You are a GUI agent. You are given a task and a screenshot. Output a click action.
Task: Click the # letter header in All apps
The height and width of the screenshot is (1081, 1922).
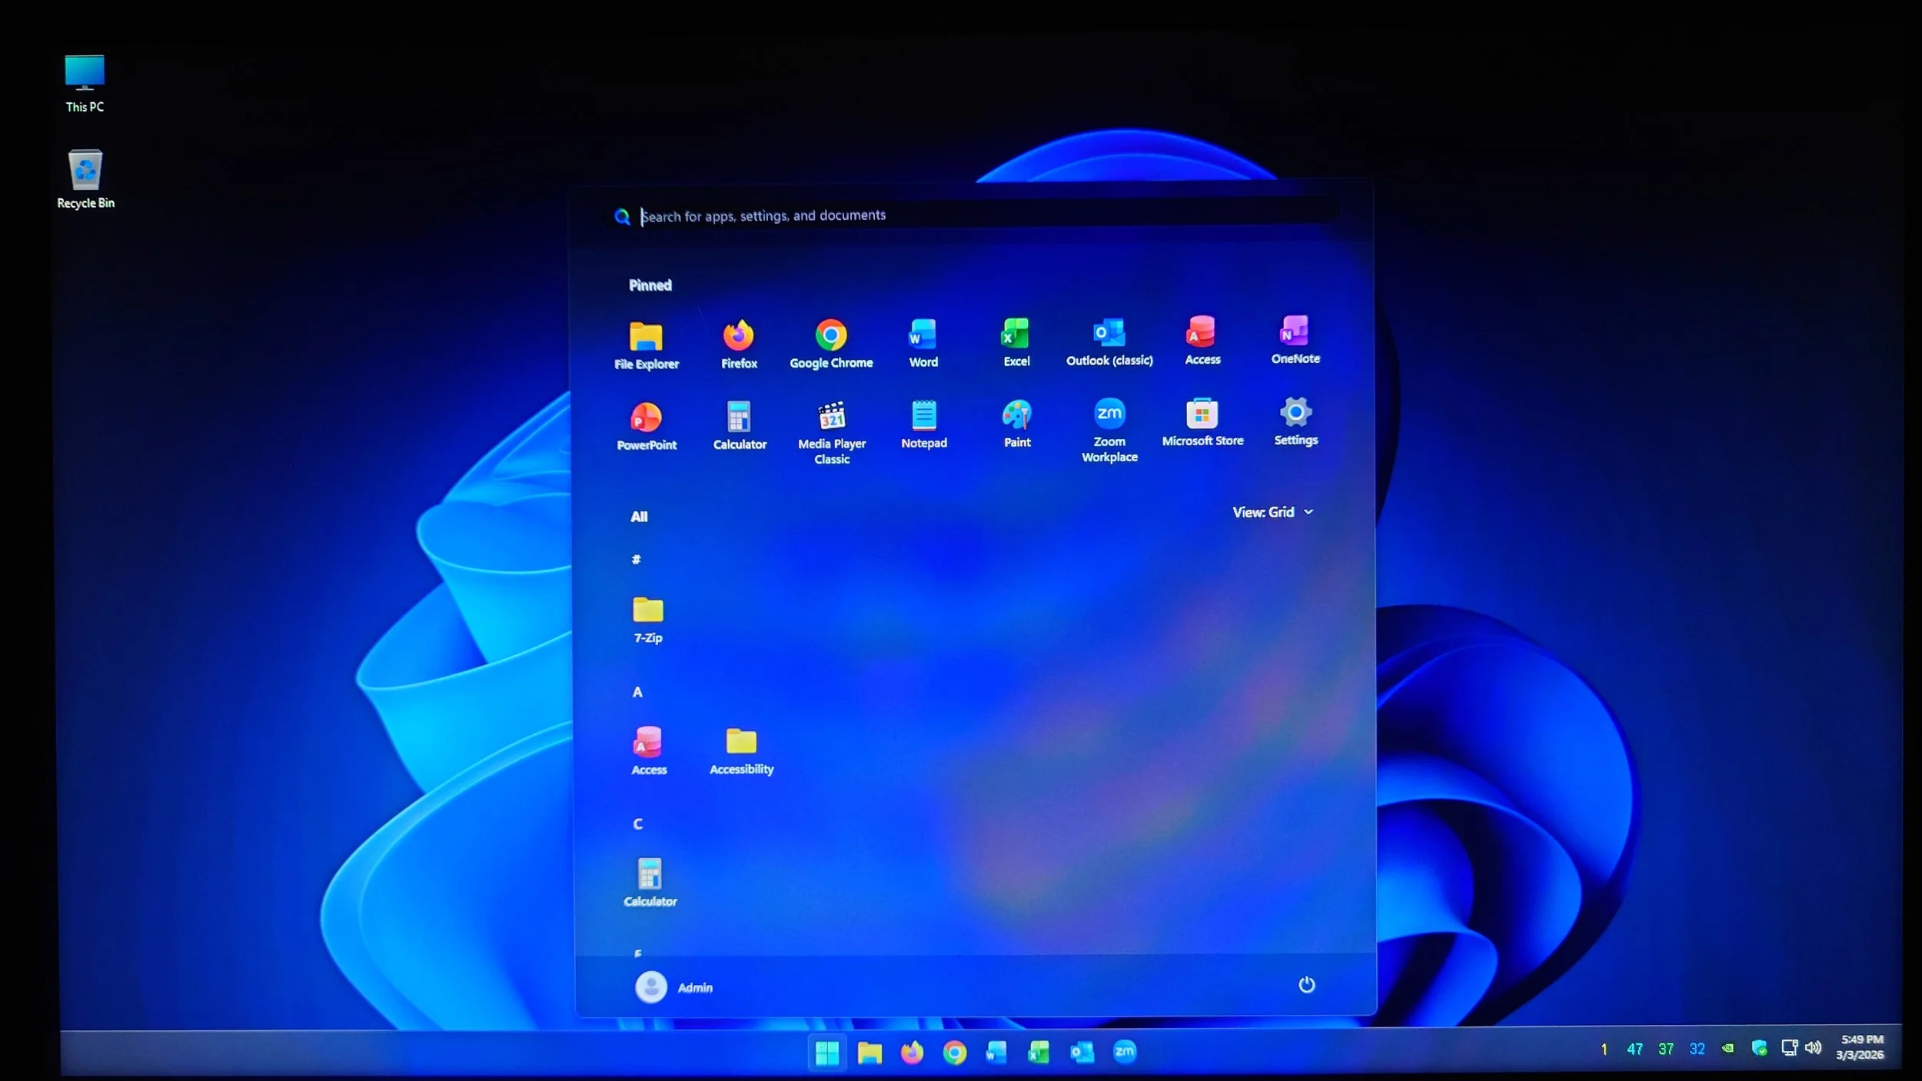[x=636, y=560]
